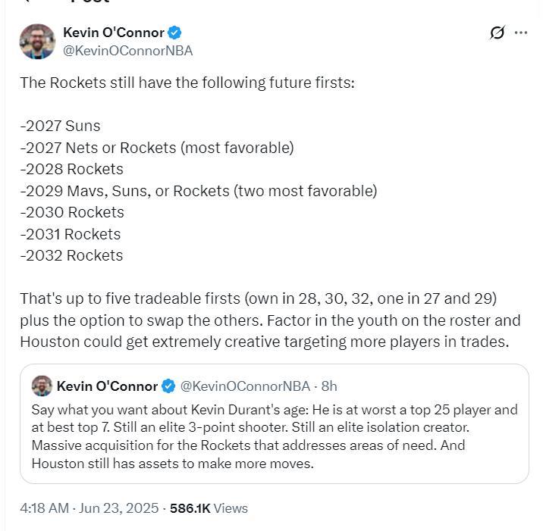This screenshot has height=531, width=543.
Task: Click the 4:18 AM · Jun 23, 2025 timestamp
Action: [89, 508]
